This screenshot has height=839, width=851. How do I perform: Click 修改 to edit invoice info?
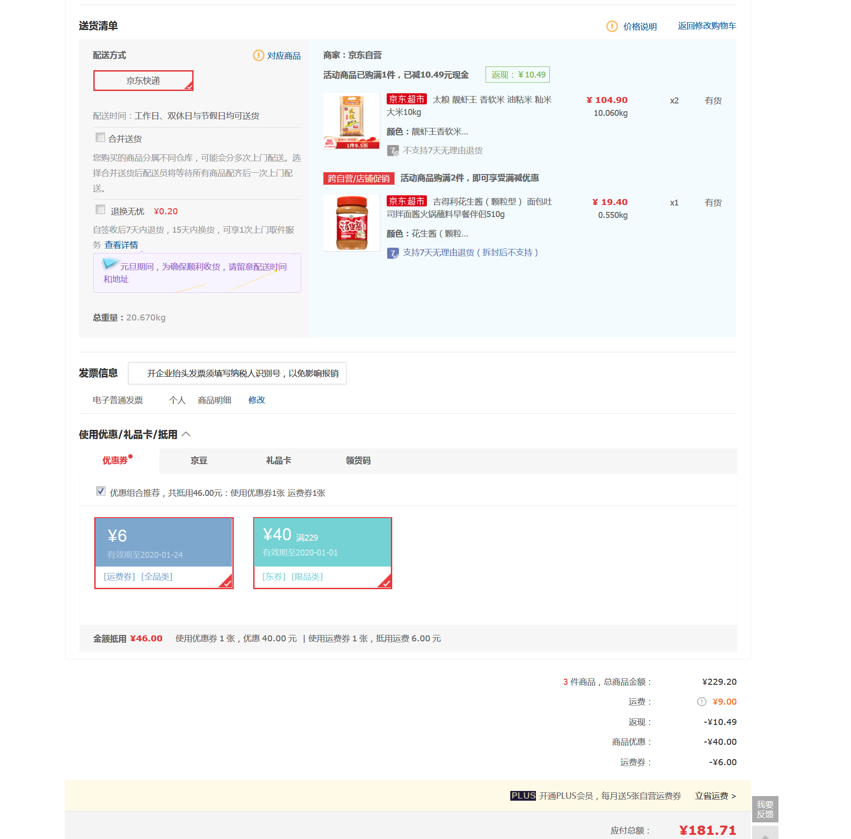[x=257, y=400]
